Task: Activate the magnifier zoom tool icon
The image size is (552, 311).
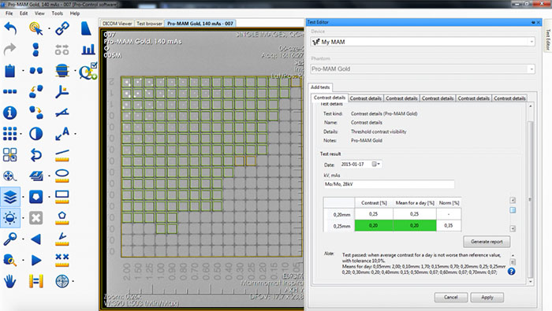Action: [x=9, y=239]
